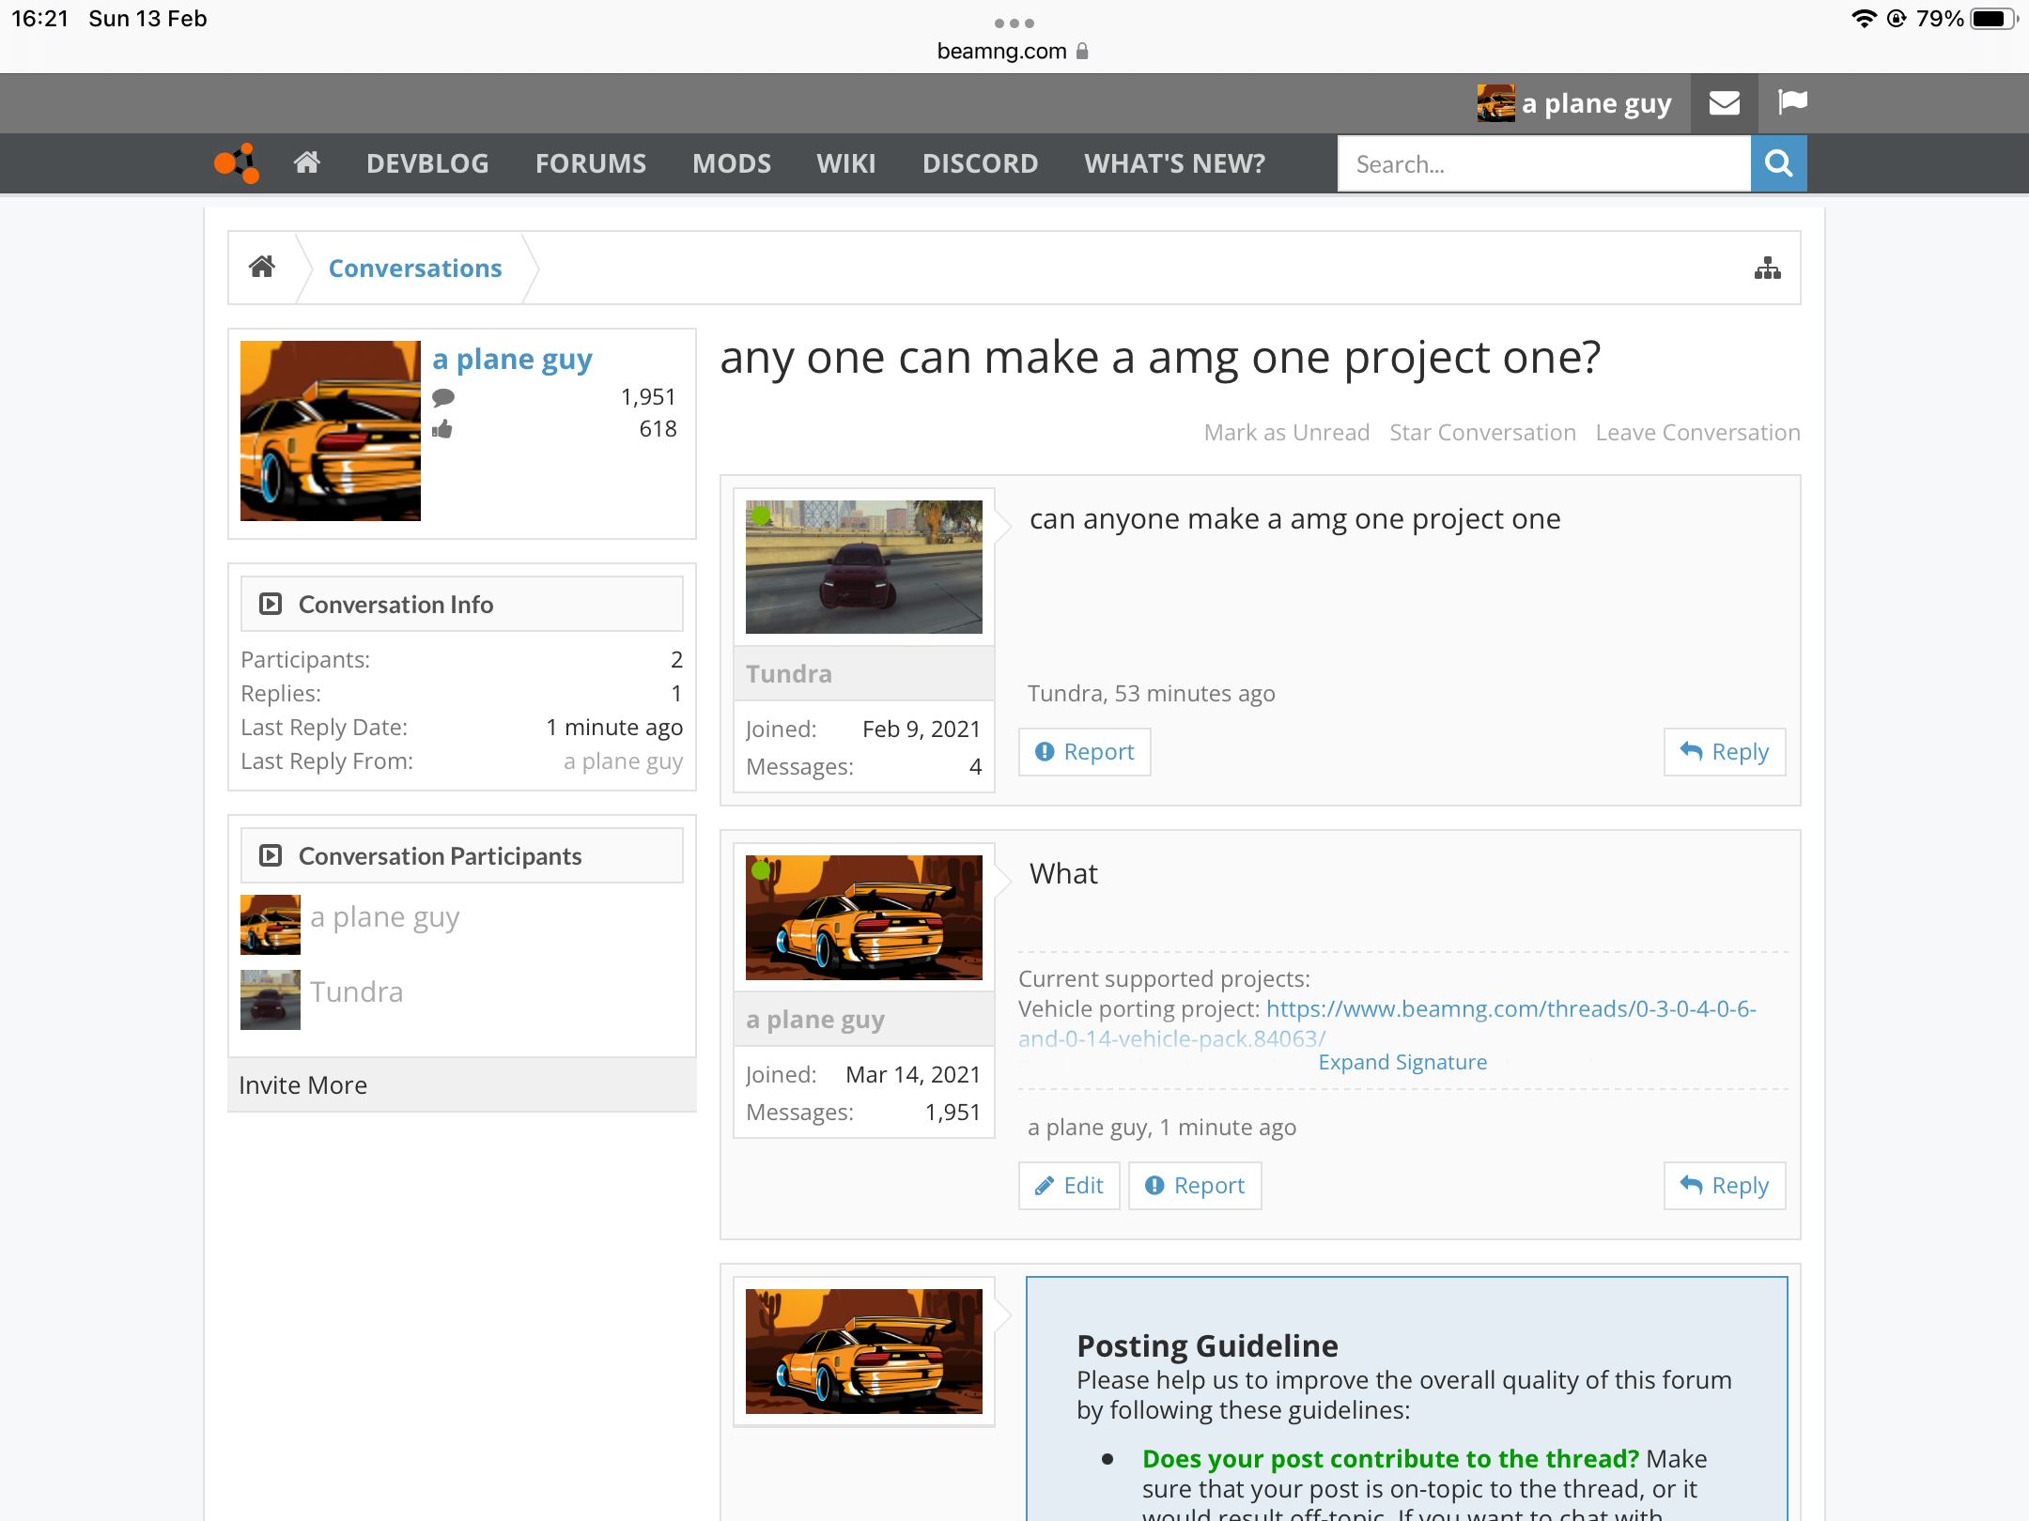The width and height of the screenshot is (2029, 1521).
Task: Open the MODS menu item
Action: point(731,163)
